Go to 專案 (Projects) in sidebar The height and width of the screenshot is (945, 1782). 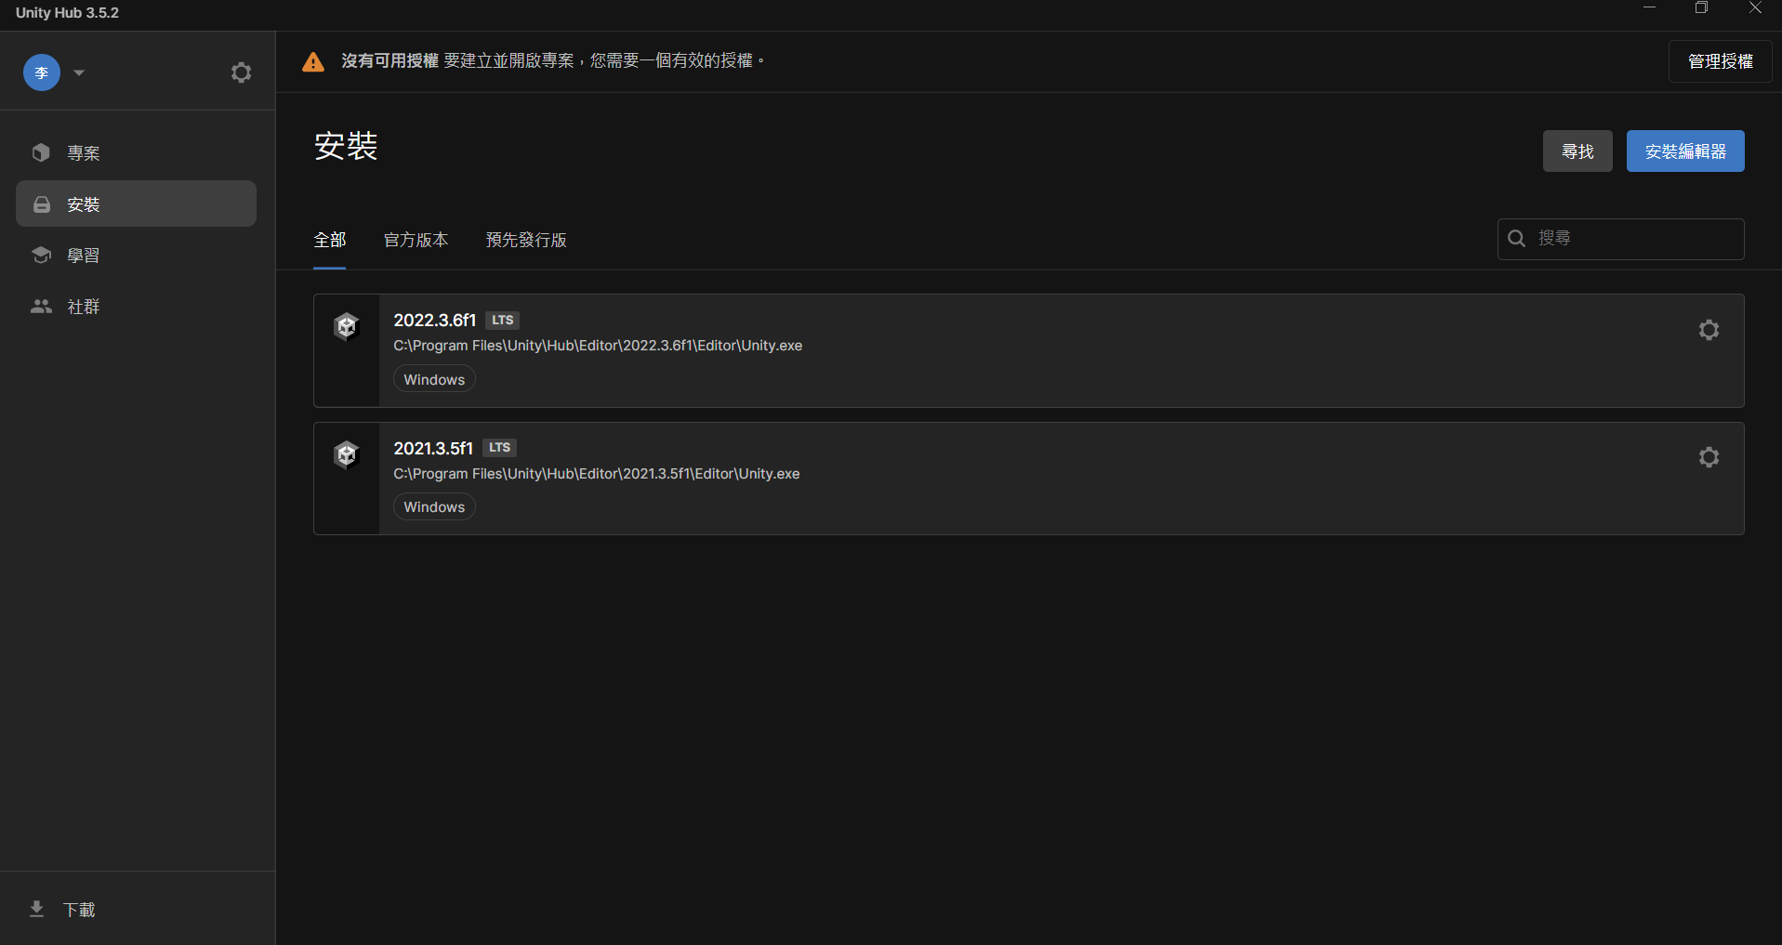coord(136,152)
